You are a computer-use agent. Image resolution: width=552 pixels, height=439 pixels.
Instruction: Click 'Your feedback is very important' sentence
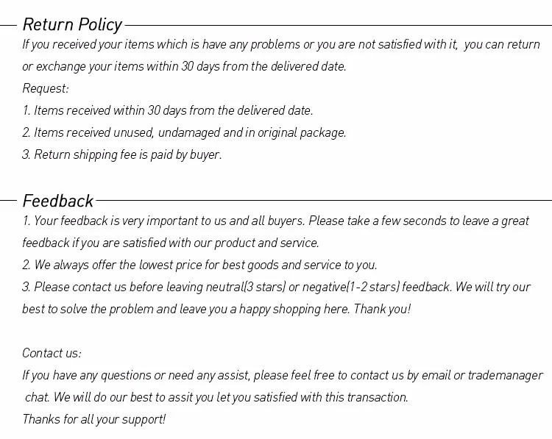[276, 221]
